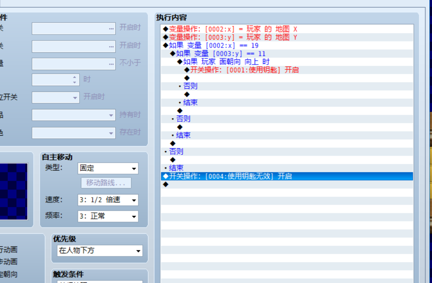This screenshot has width=432, height=283.
Task: Open the speed dropdown showing 3: 1/2 倍速
Action: (x=108, y=200)
